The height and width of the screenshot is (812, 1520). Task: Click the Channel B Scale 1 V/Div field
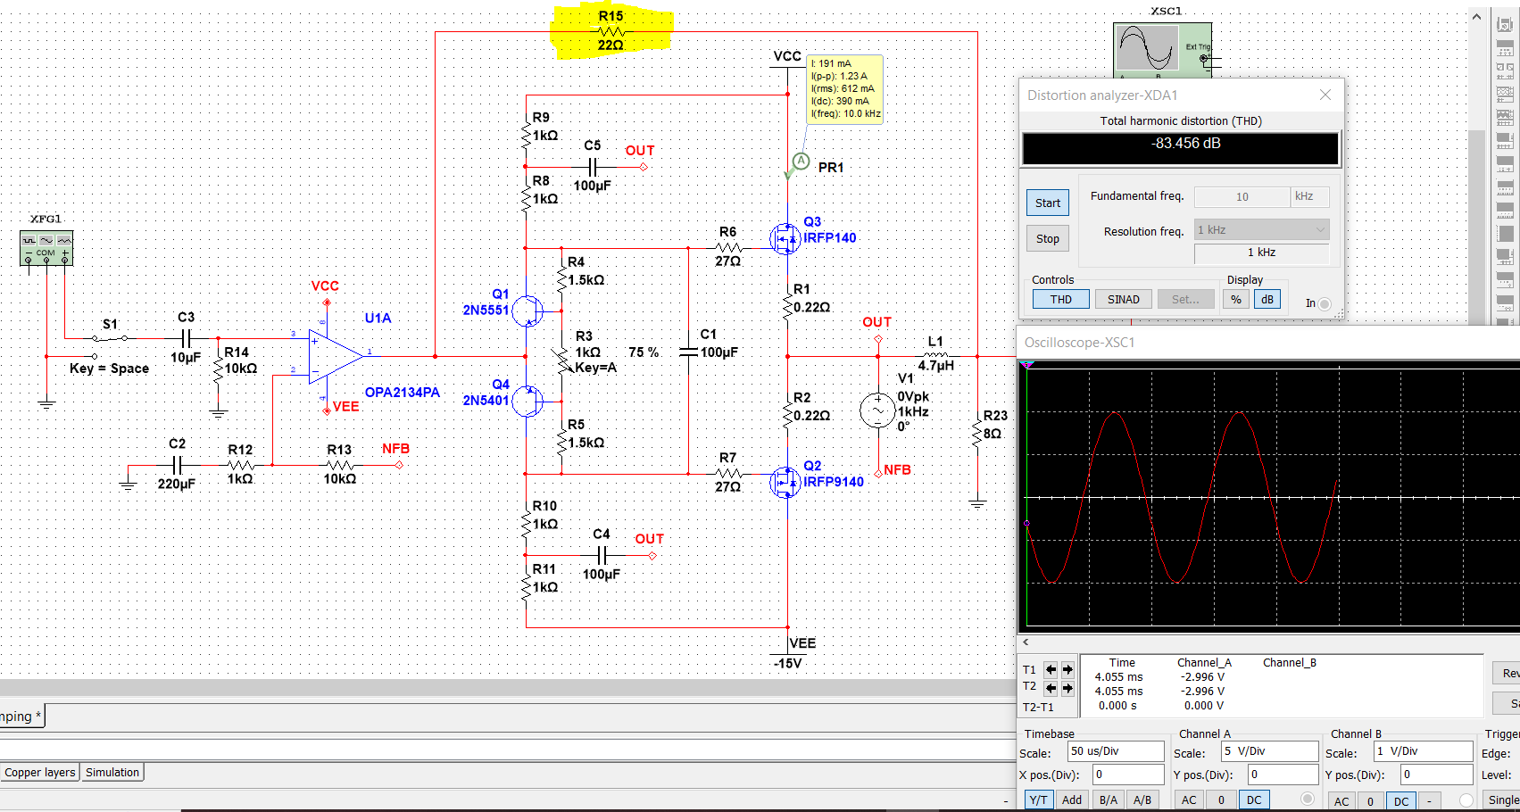click(x=1423, y=751)
